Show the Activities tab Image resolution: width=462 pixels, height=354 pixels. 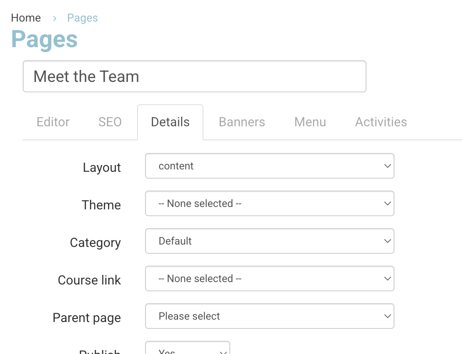[x=381, y=122]
